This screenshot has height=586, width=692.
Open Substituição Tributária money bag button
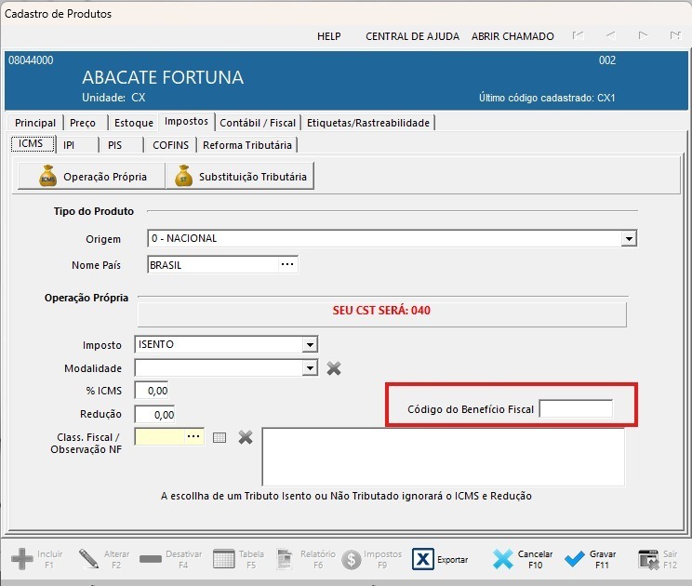pyautogui.click(x=239, y=176)
